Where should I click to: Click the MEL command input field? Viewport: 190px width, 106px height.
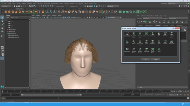(x=32, y=98)
